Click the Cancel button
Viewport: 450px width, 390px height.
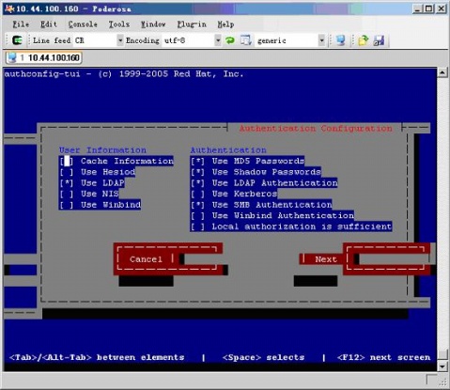tap(146, 259)
